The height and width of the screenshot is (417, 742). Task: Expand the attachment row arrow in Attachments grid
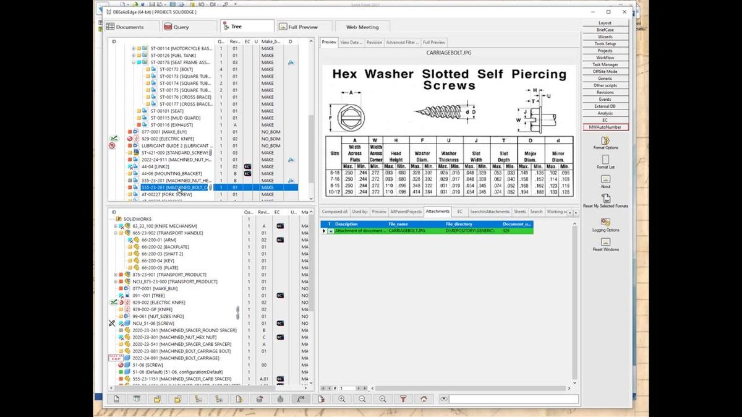(x=324, y=231)
